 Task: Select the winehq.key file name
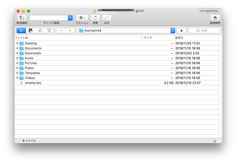(33, 83)
